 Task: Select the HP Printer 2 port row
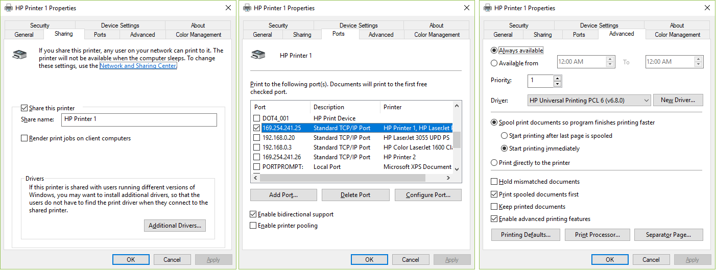pos(352,157)
